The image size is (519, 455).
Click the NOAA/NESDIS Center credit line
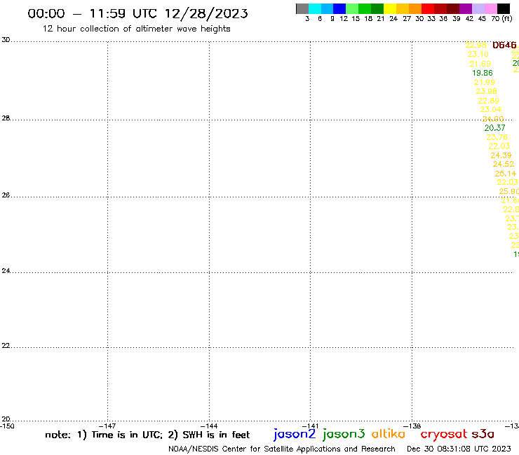(x=282, y=449)
